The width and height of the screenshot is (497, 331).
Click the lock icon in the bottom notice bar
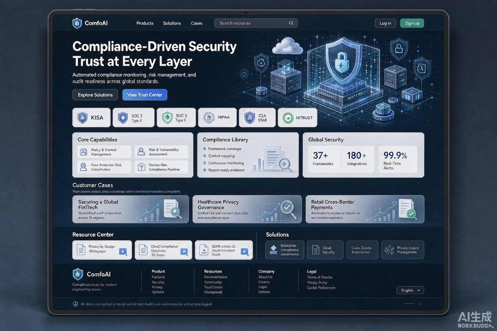pyautogui.click(x=75, y=304)
